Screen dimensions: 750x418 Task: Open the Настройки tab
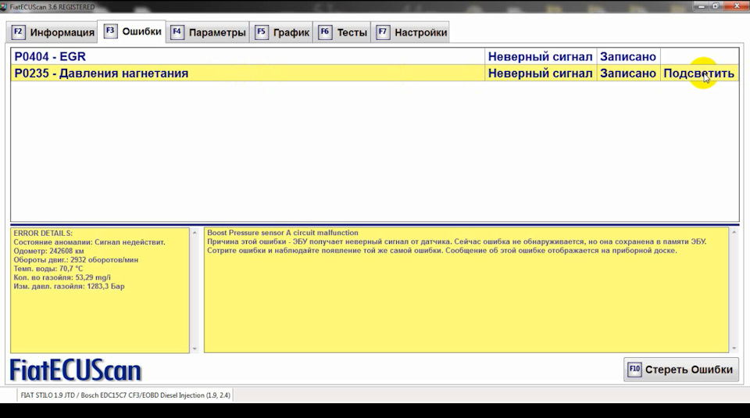(x=410, y=32)
